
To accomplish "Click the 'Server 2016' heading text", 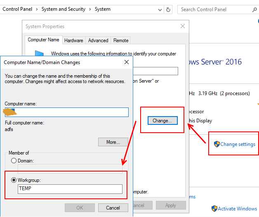I will point(221,62).
